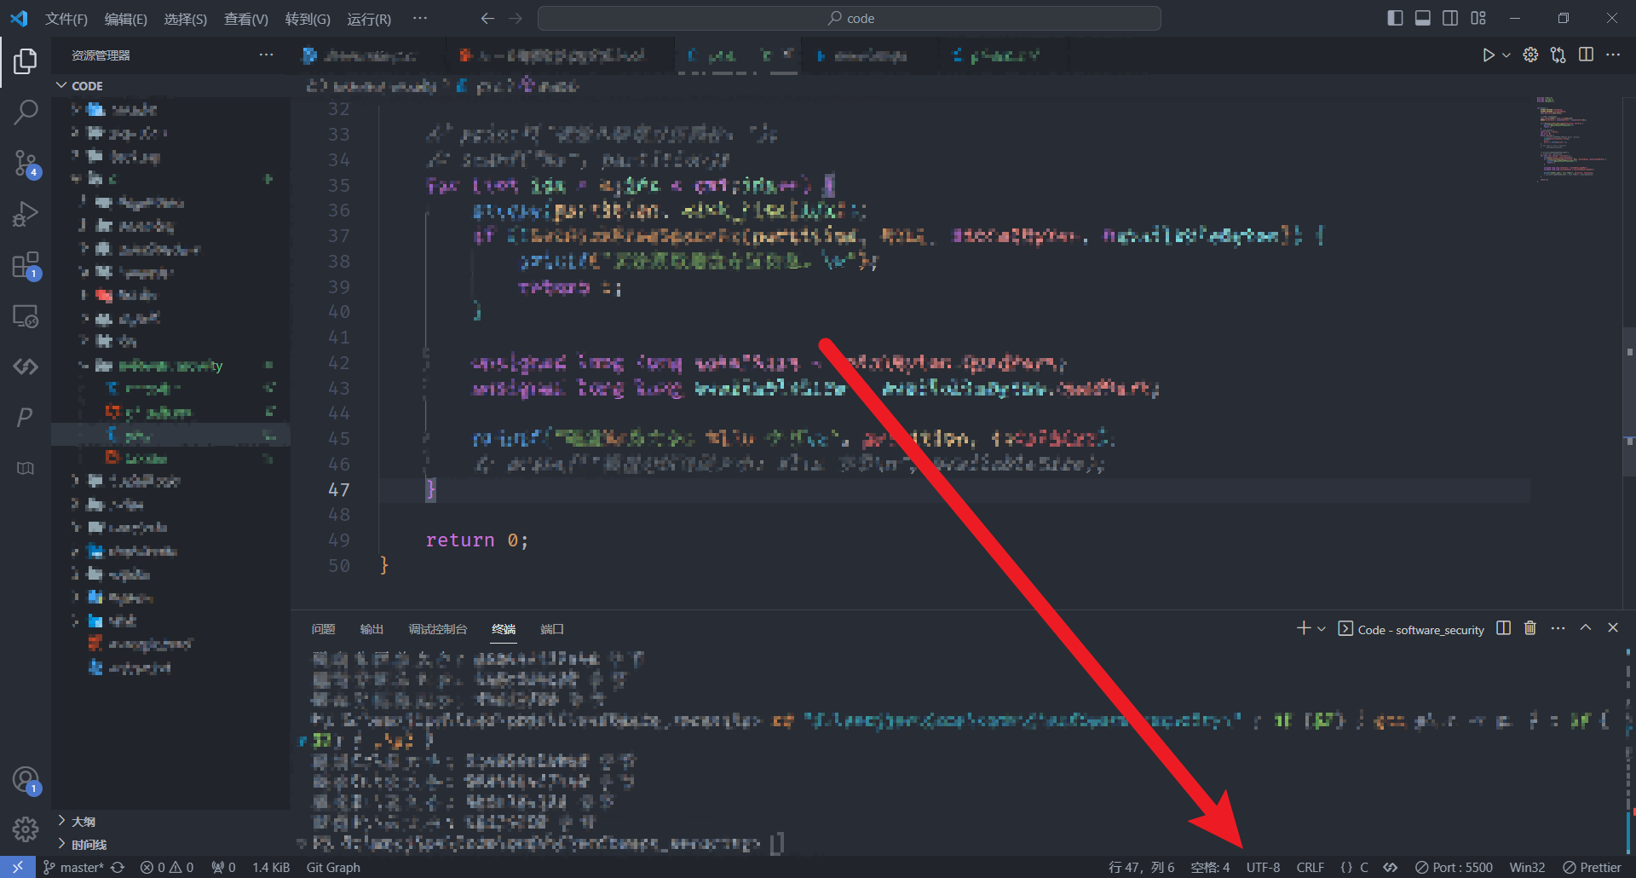Click the 1.4 KiB file size item

tap(271, 867)
